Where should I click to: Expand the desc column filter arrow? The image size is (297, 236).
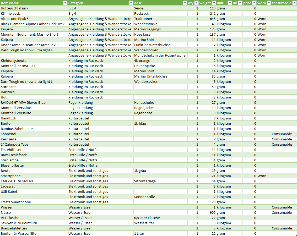[x=185, y=3]
